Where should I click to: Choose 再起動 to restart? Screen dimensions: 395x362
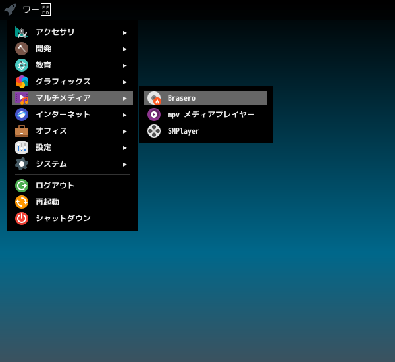coord(72,202)
